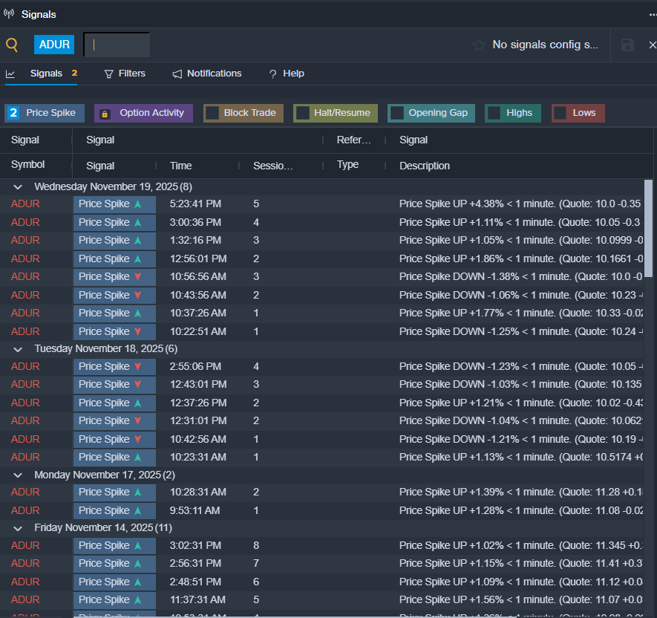Click the save signals config icon
657x618 pixels.
coord(627,45)
